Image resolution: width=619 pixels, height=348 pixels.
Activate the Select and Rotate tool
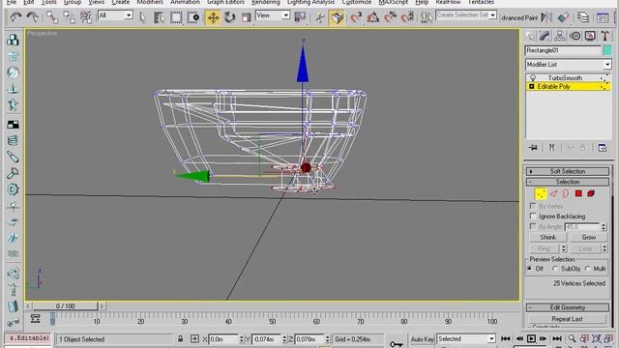coord(229,17)
